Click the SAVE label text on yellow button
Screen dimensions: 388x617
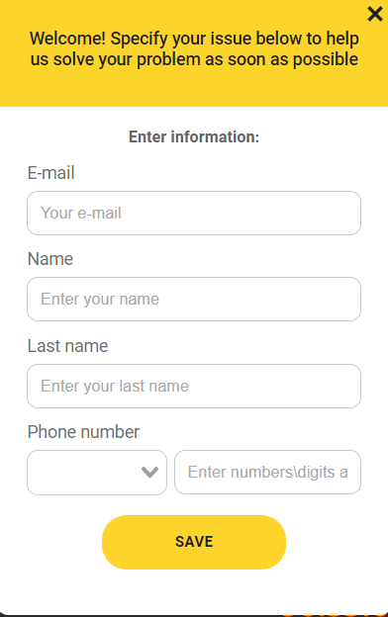(194, 542)
